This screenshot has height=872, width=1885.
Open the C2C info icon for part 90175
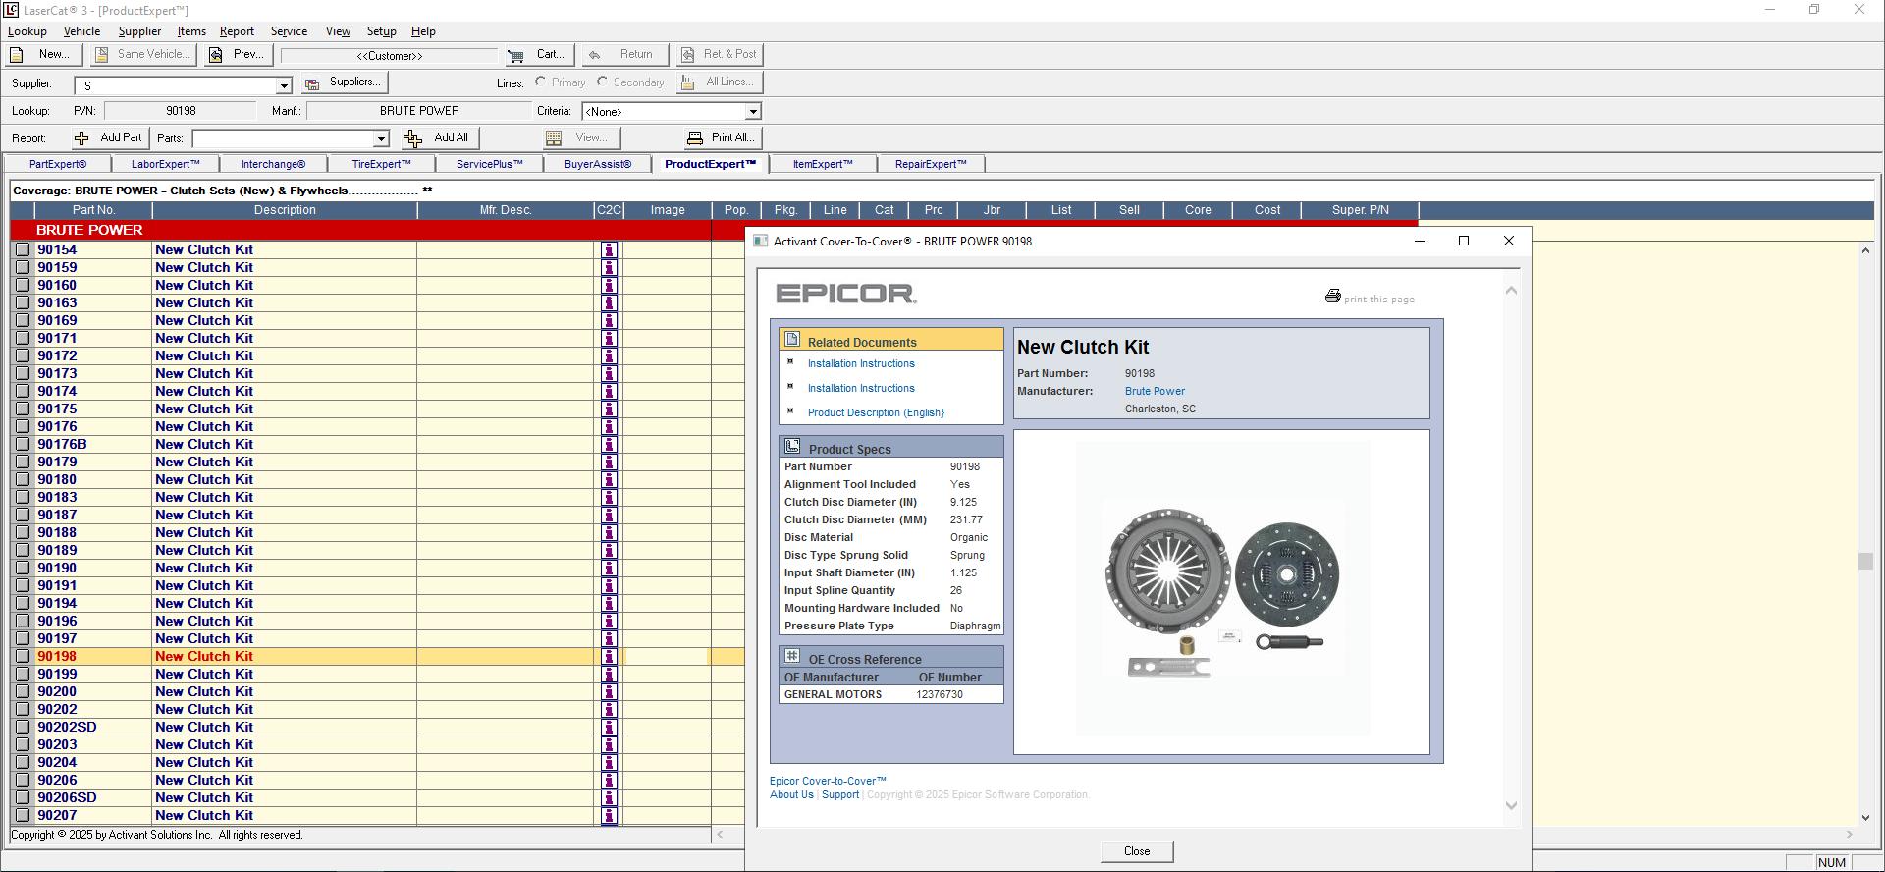tap(609, 409)
